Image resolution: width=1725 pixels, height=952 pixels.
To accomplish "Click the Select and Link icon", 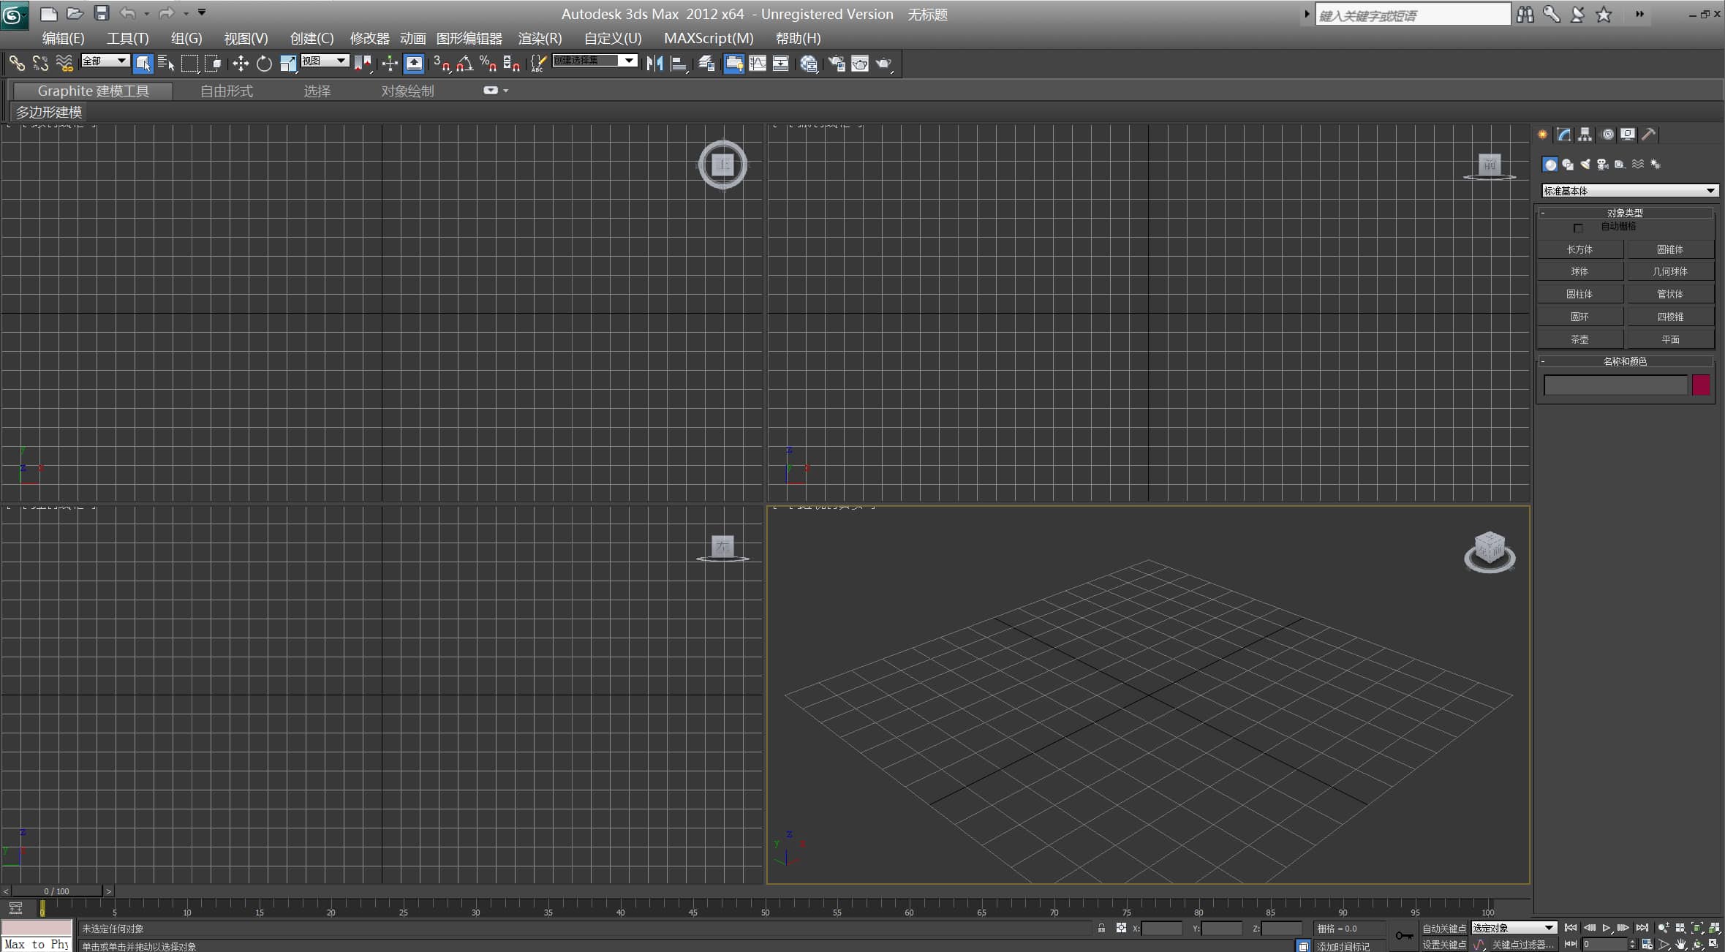I will tap(16, 64).
